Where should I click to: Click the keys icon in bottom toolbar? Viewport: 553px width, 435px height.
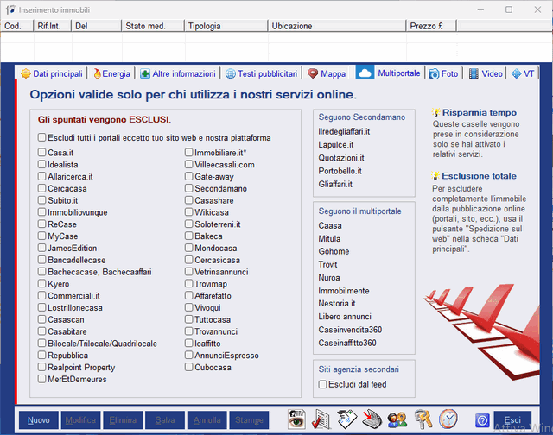coord(423,419)
